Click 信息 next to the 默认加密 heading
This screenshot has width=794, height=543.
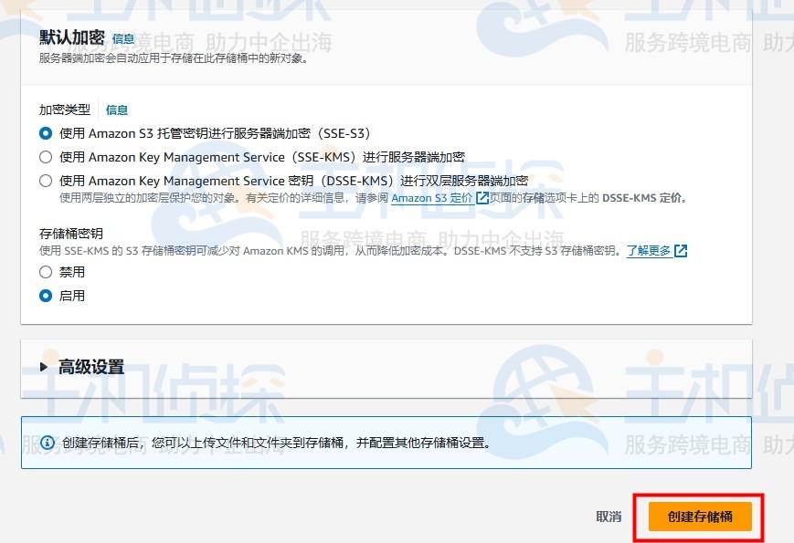point(123,39)
